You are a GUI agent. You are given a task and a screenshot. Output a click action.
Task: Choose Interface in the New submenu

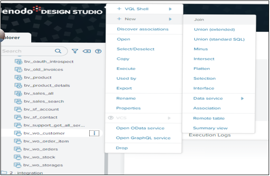coord(204,88)
